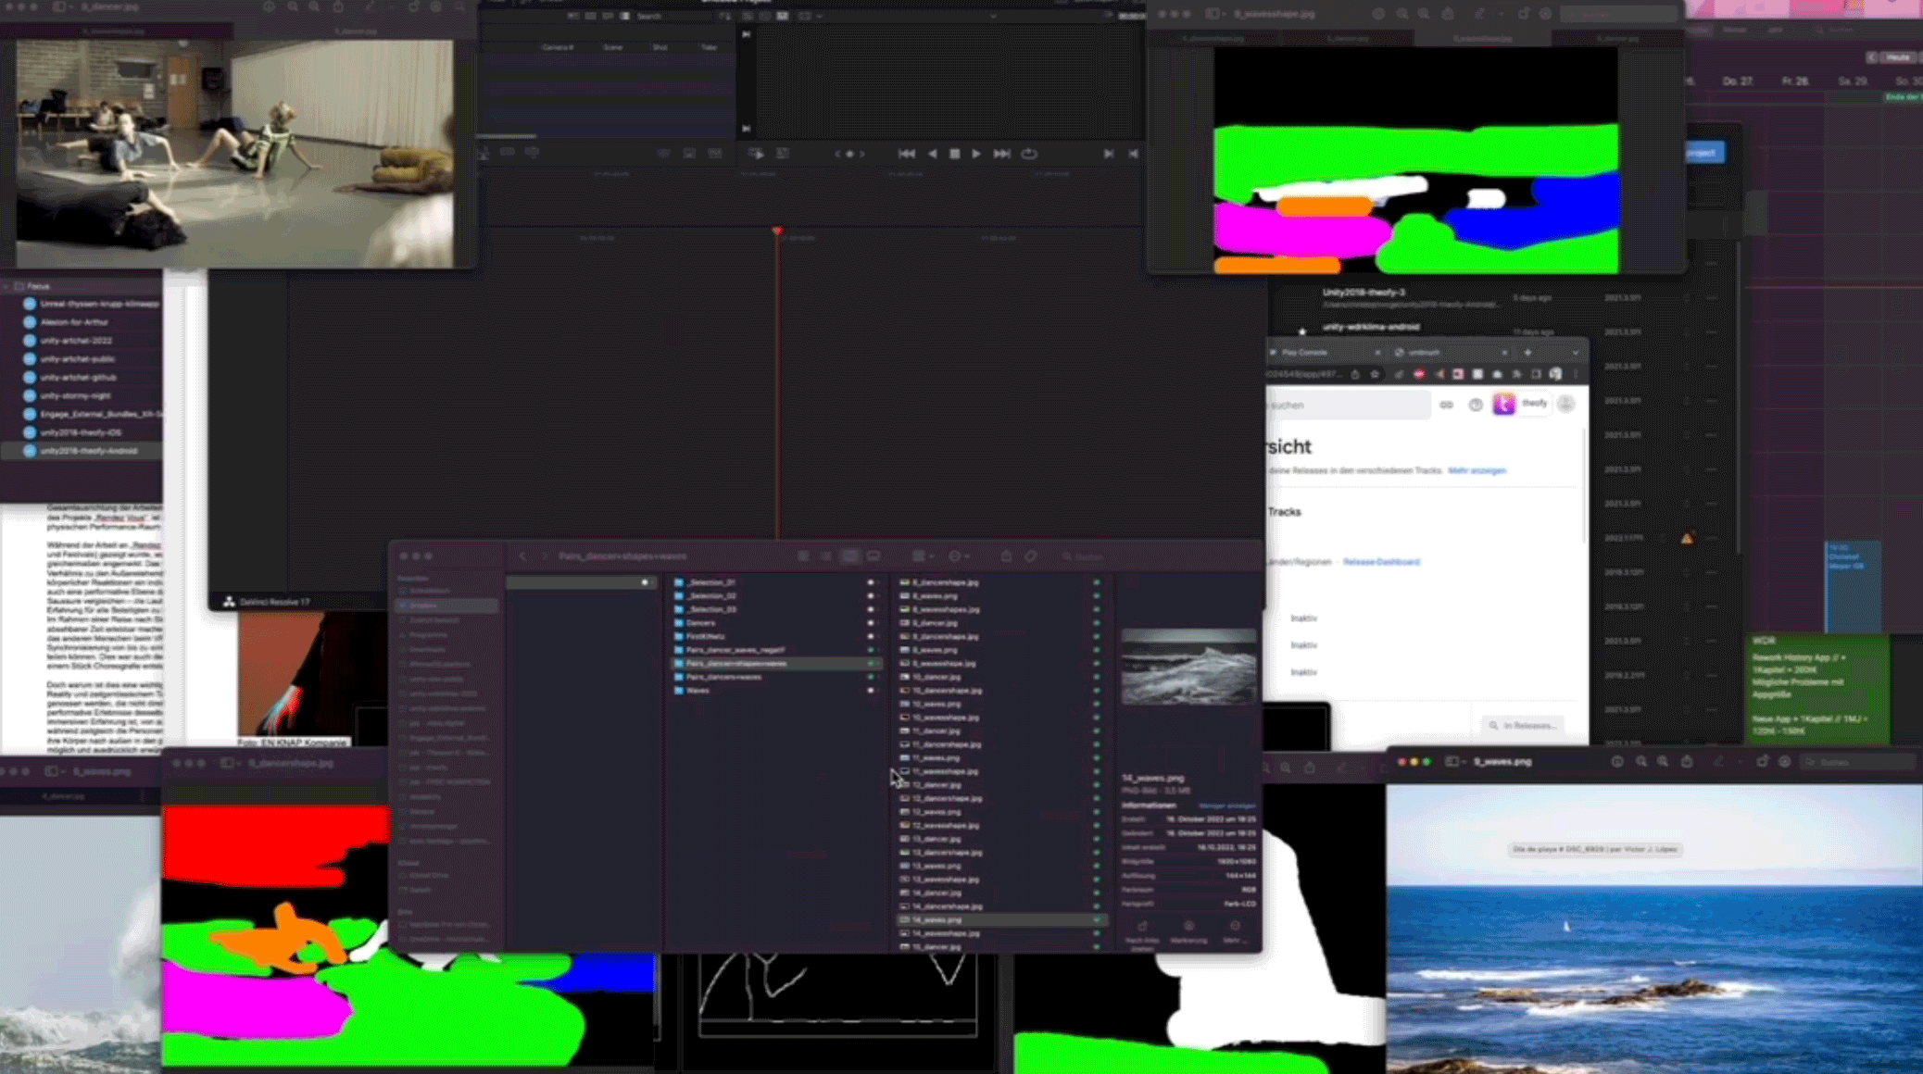Switch Finder to gallery view

point(874,556)
